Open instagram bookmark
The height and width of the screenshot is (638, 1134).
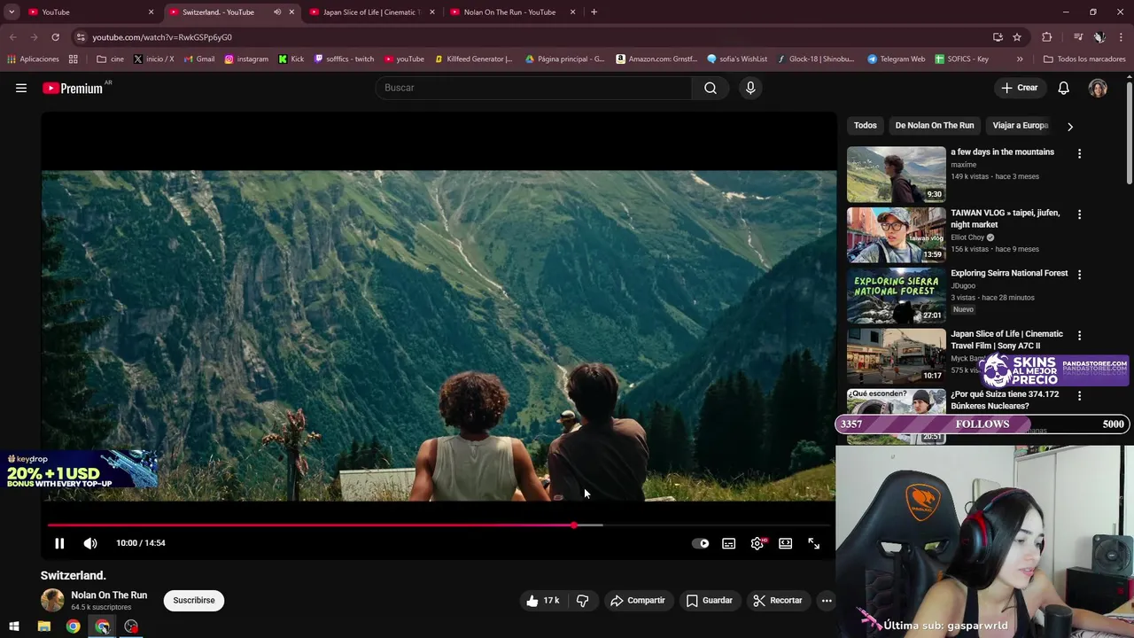246,59
